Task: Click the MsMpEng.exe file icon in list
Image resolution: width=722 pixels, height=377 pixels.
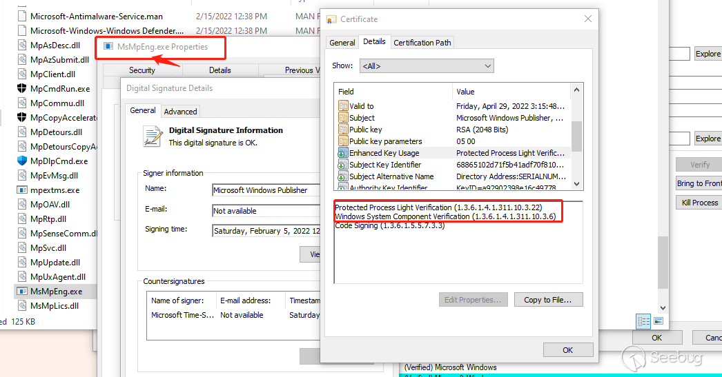Action: click(22, 292)
